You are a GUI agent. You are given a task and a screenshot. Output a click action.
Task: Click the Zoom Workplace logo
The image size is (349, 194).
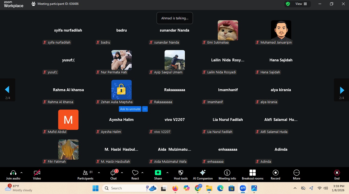coord(14,4)
